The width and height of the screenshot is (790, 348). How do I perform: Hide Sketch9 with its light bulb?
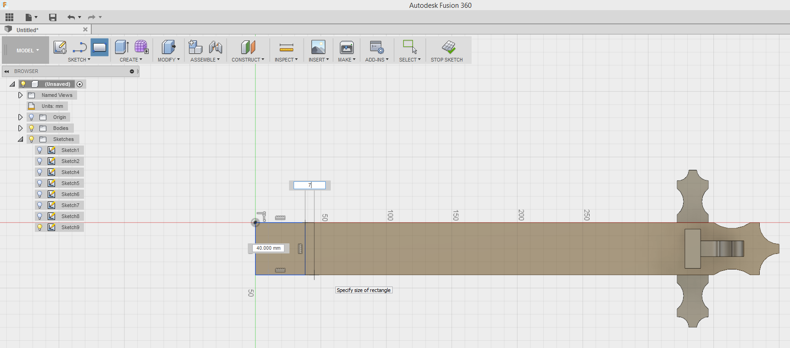coord(40,227)
